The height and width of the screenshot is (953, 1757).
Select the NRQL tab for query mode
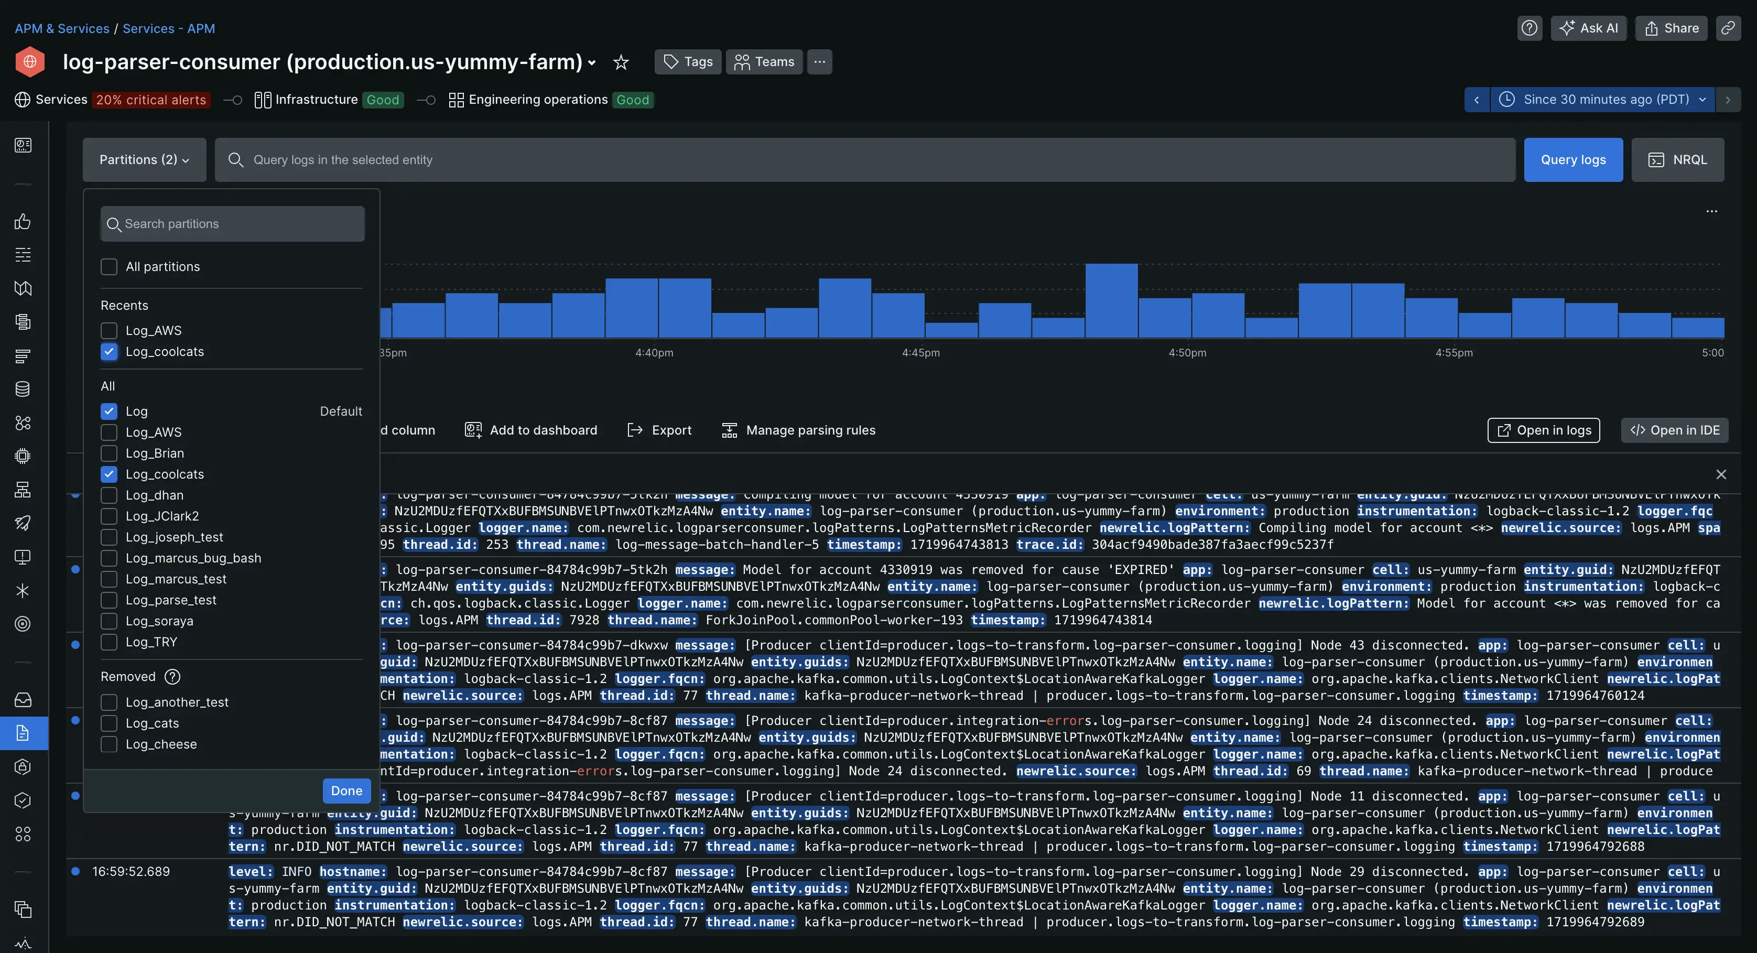(x=1678, y=158)
